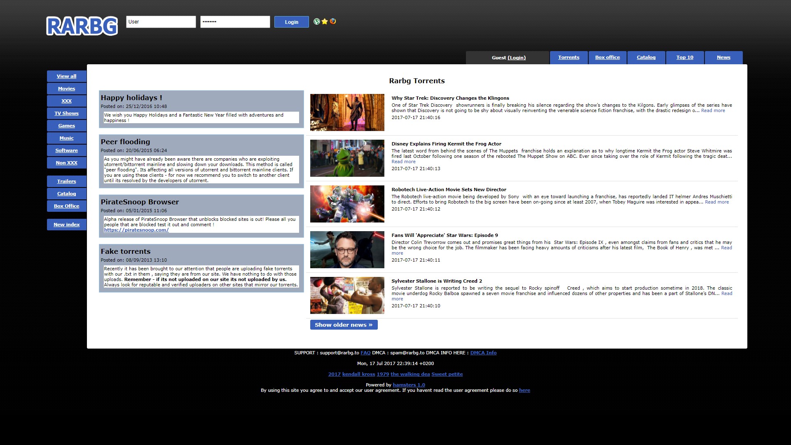Click hamsters 1.0 link in footer
The image size is (791, 445).
coord(409,384)
